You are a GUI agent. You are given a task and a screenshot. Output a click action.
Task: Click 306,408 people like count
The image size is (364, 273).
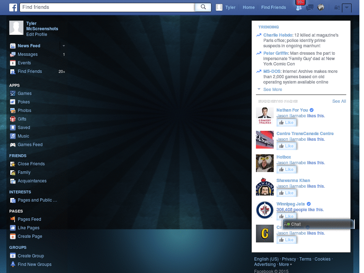(300, 210)
